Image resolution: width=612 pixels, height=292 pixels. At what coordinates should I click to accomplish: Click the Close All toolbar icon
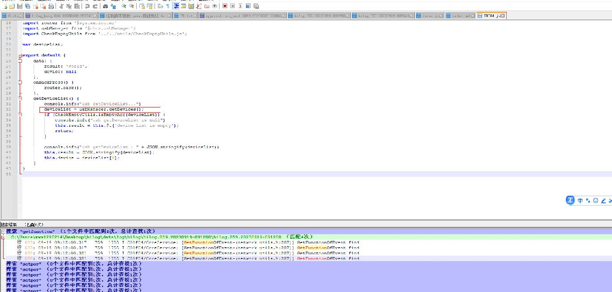(x=43, y=6)
